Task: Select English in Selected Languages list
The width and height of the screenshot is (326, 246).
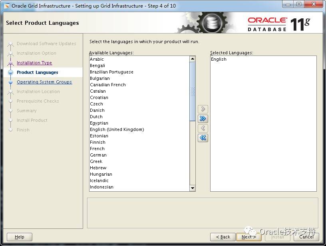Action: pyautogui.click(x=263, y=59)
